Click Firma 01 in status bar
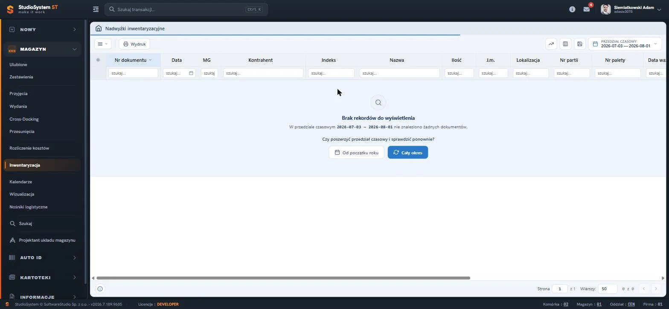669x309 pixels. (x=653, y=304)
